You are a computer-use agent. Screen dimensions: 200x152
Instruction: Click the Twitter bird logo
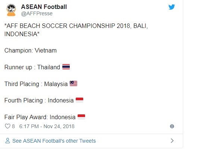click(x=172, y=7)
